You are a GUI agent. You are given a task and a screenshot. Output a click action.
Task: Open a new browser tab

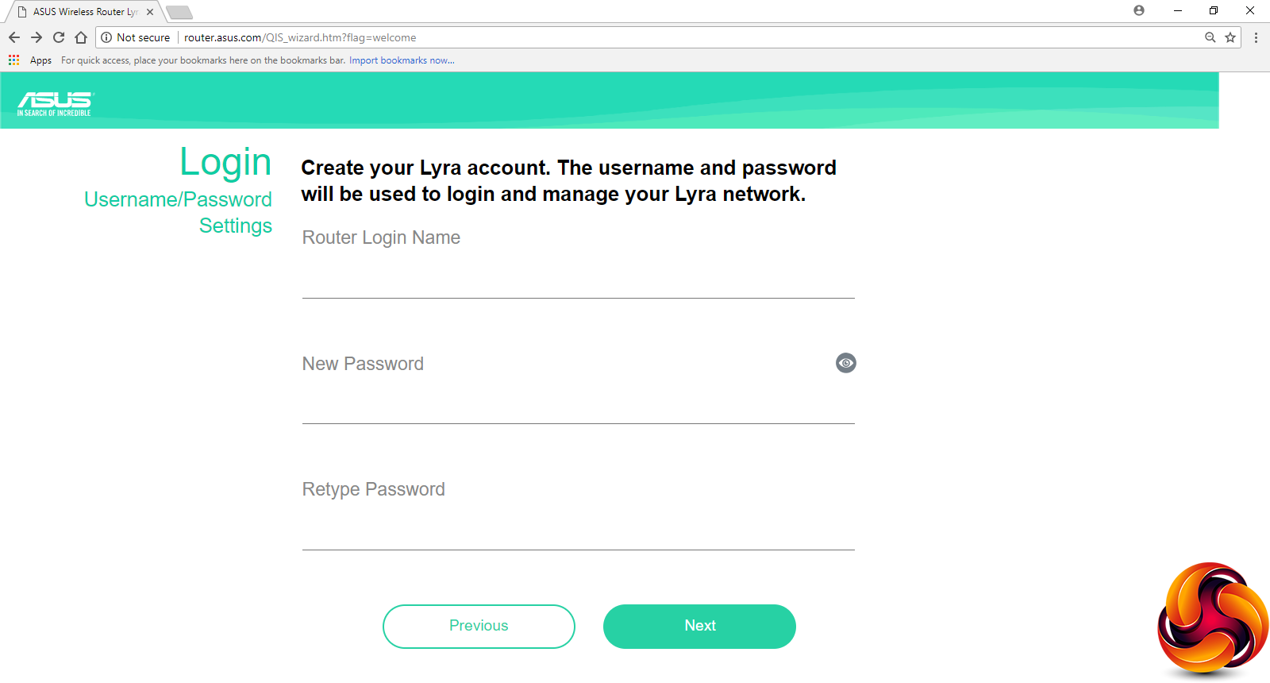(x=179, y=12)
